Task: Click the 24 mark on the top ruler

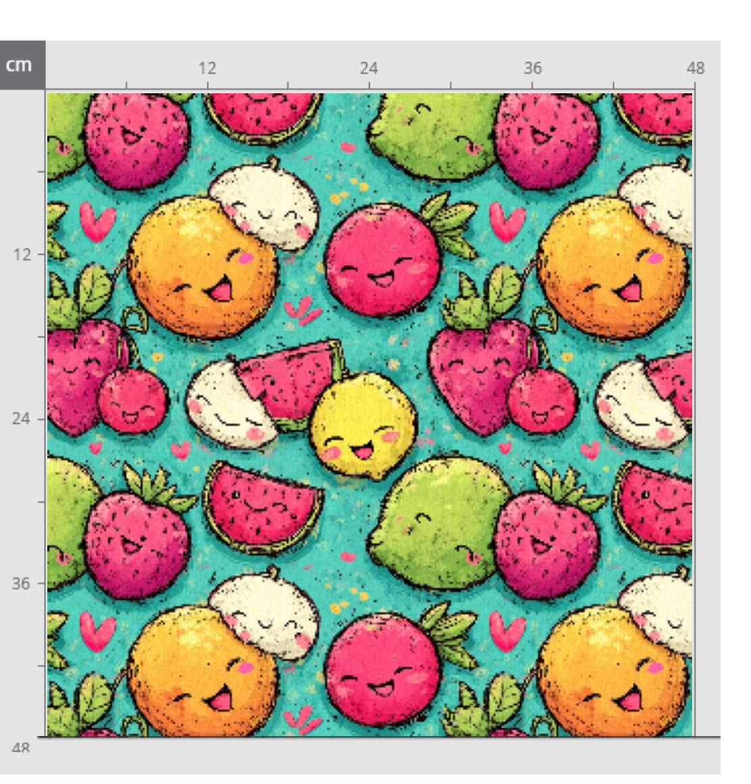Action: pos(368,68)
